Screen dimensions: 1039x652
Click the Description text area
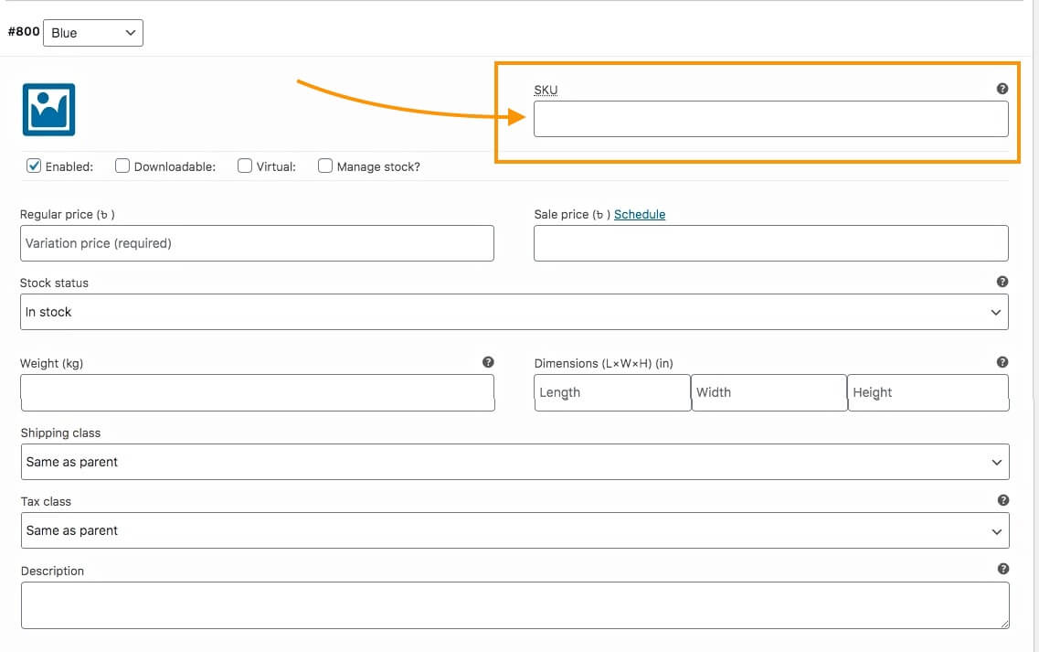[x=514, y=604]
